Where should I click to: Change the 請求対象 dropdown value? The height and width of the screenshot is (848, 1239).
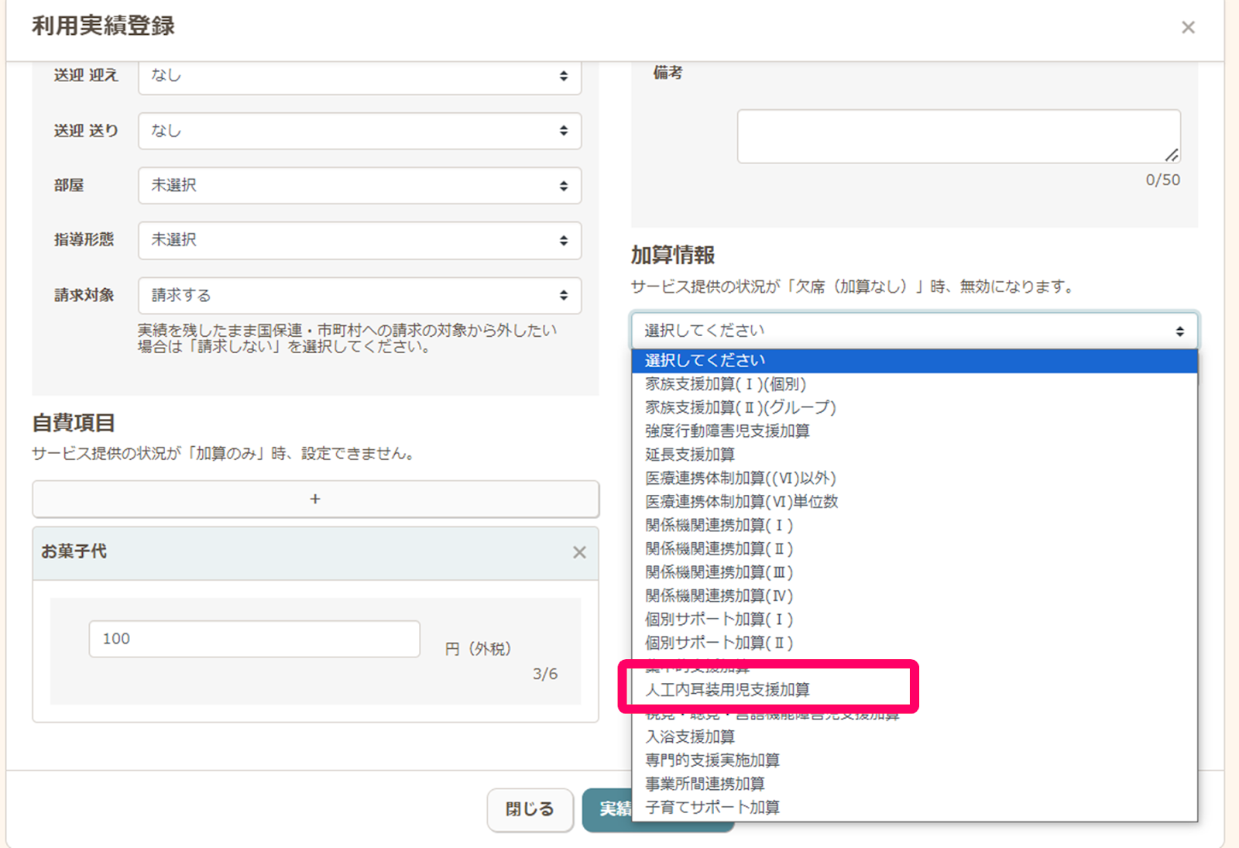(x=359, y=295)
